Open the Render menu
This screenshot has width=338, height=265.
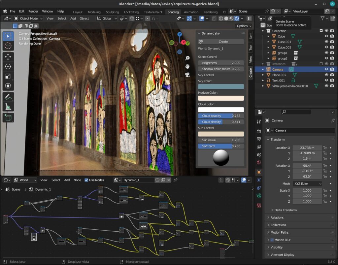pyautogui.click(x=33, y=11)
